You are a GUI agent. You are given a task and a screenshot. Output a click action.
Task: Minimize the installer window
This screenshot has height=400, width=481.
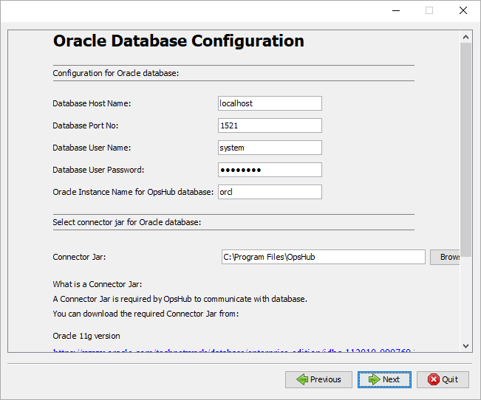[395, 10]
